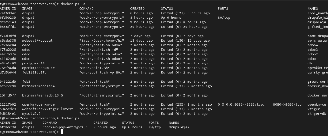Select the CREATED column header of first table
The height and width of the screenshot is (136, 328).
point(137,8)
